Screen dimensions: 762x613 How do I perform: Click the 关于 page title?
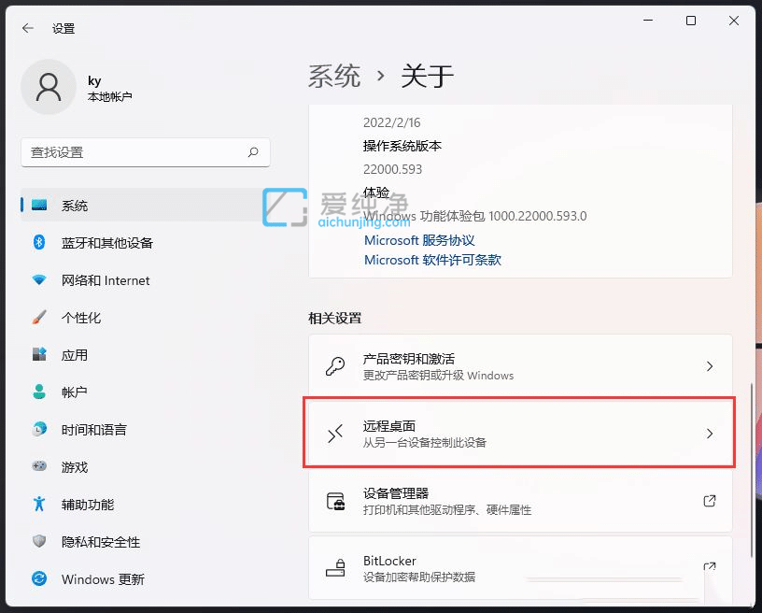(427, 77)
